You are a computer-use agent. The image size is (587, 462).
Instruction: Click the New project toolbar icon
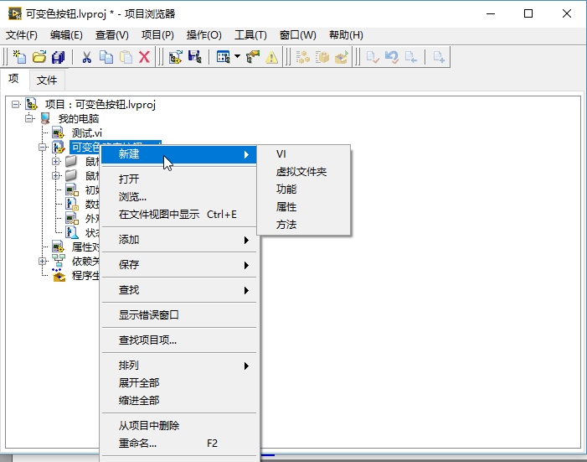pos(19,57)
